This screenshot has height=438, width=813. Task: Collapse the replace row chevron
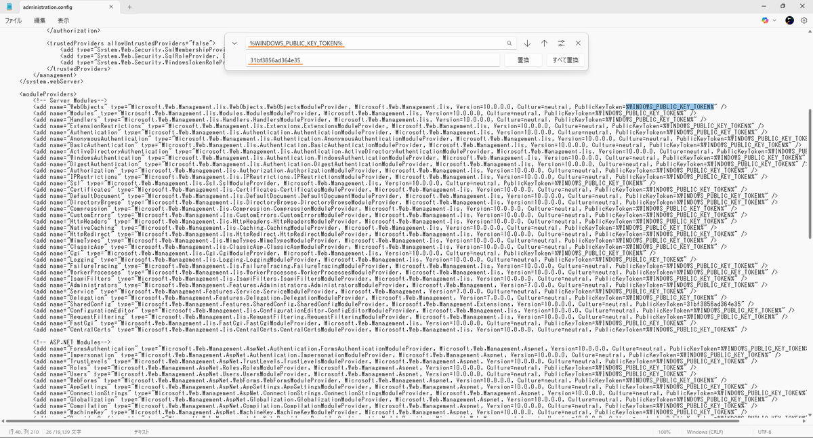pos(234,43)
